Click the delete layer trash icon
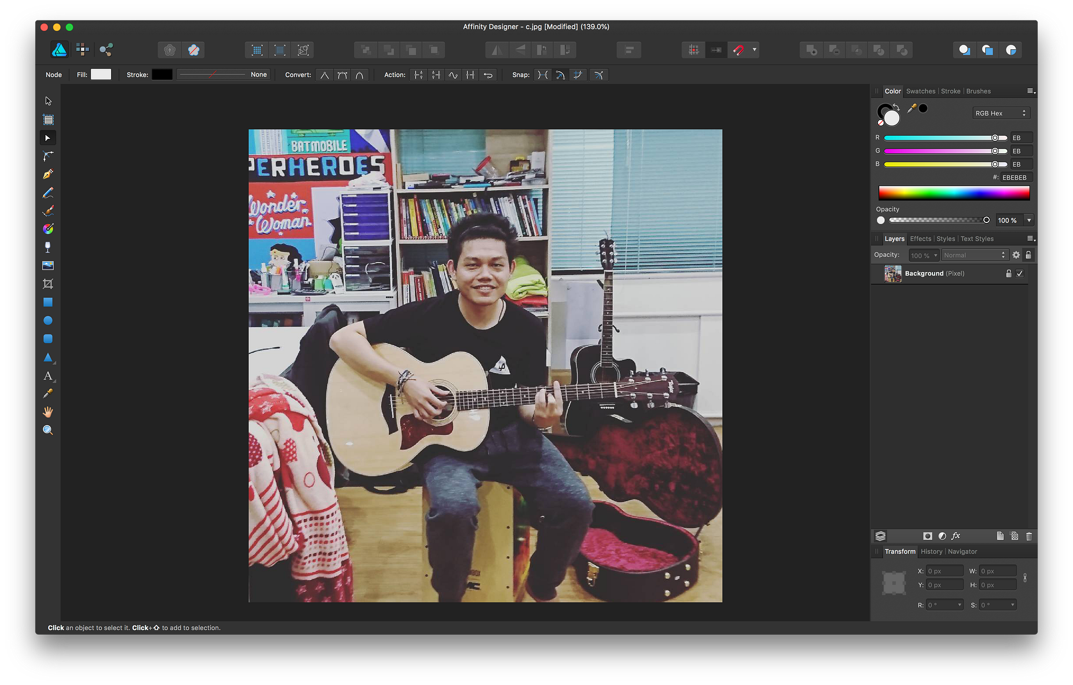This screenshot has height=685, width=1073. coord(1028,536)
